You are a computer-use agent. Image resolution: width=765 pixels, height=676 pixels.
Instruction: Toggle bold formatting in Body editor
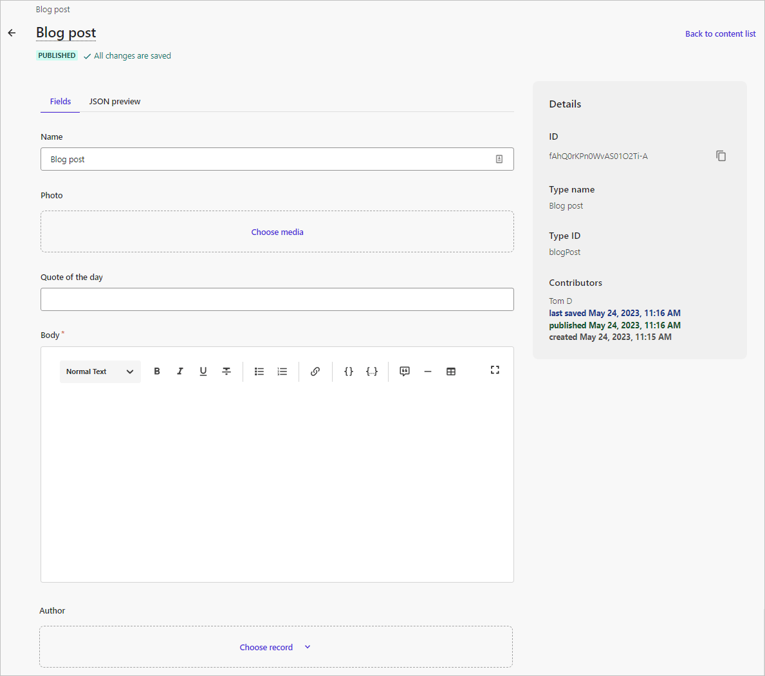click(x=157, y=371)
